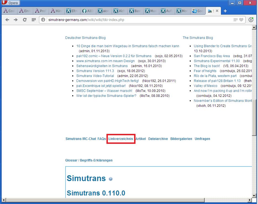Click the horizontal scrollbar right arrow
The image size is (258, 204).
click(x=250, y=200)
